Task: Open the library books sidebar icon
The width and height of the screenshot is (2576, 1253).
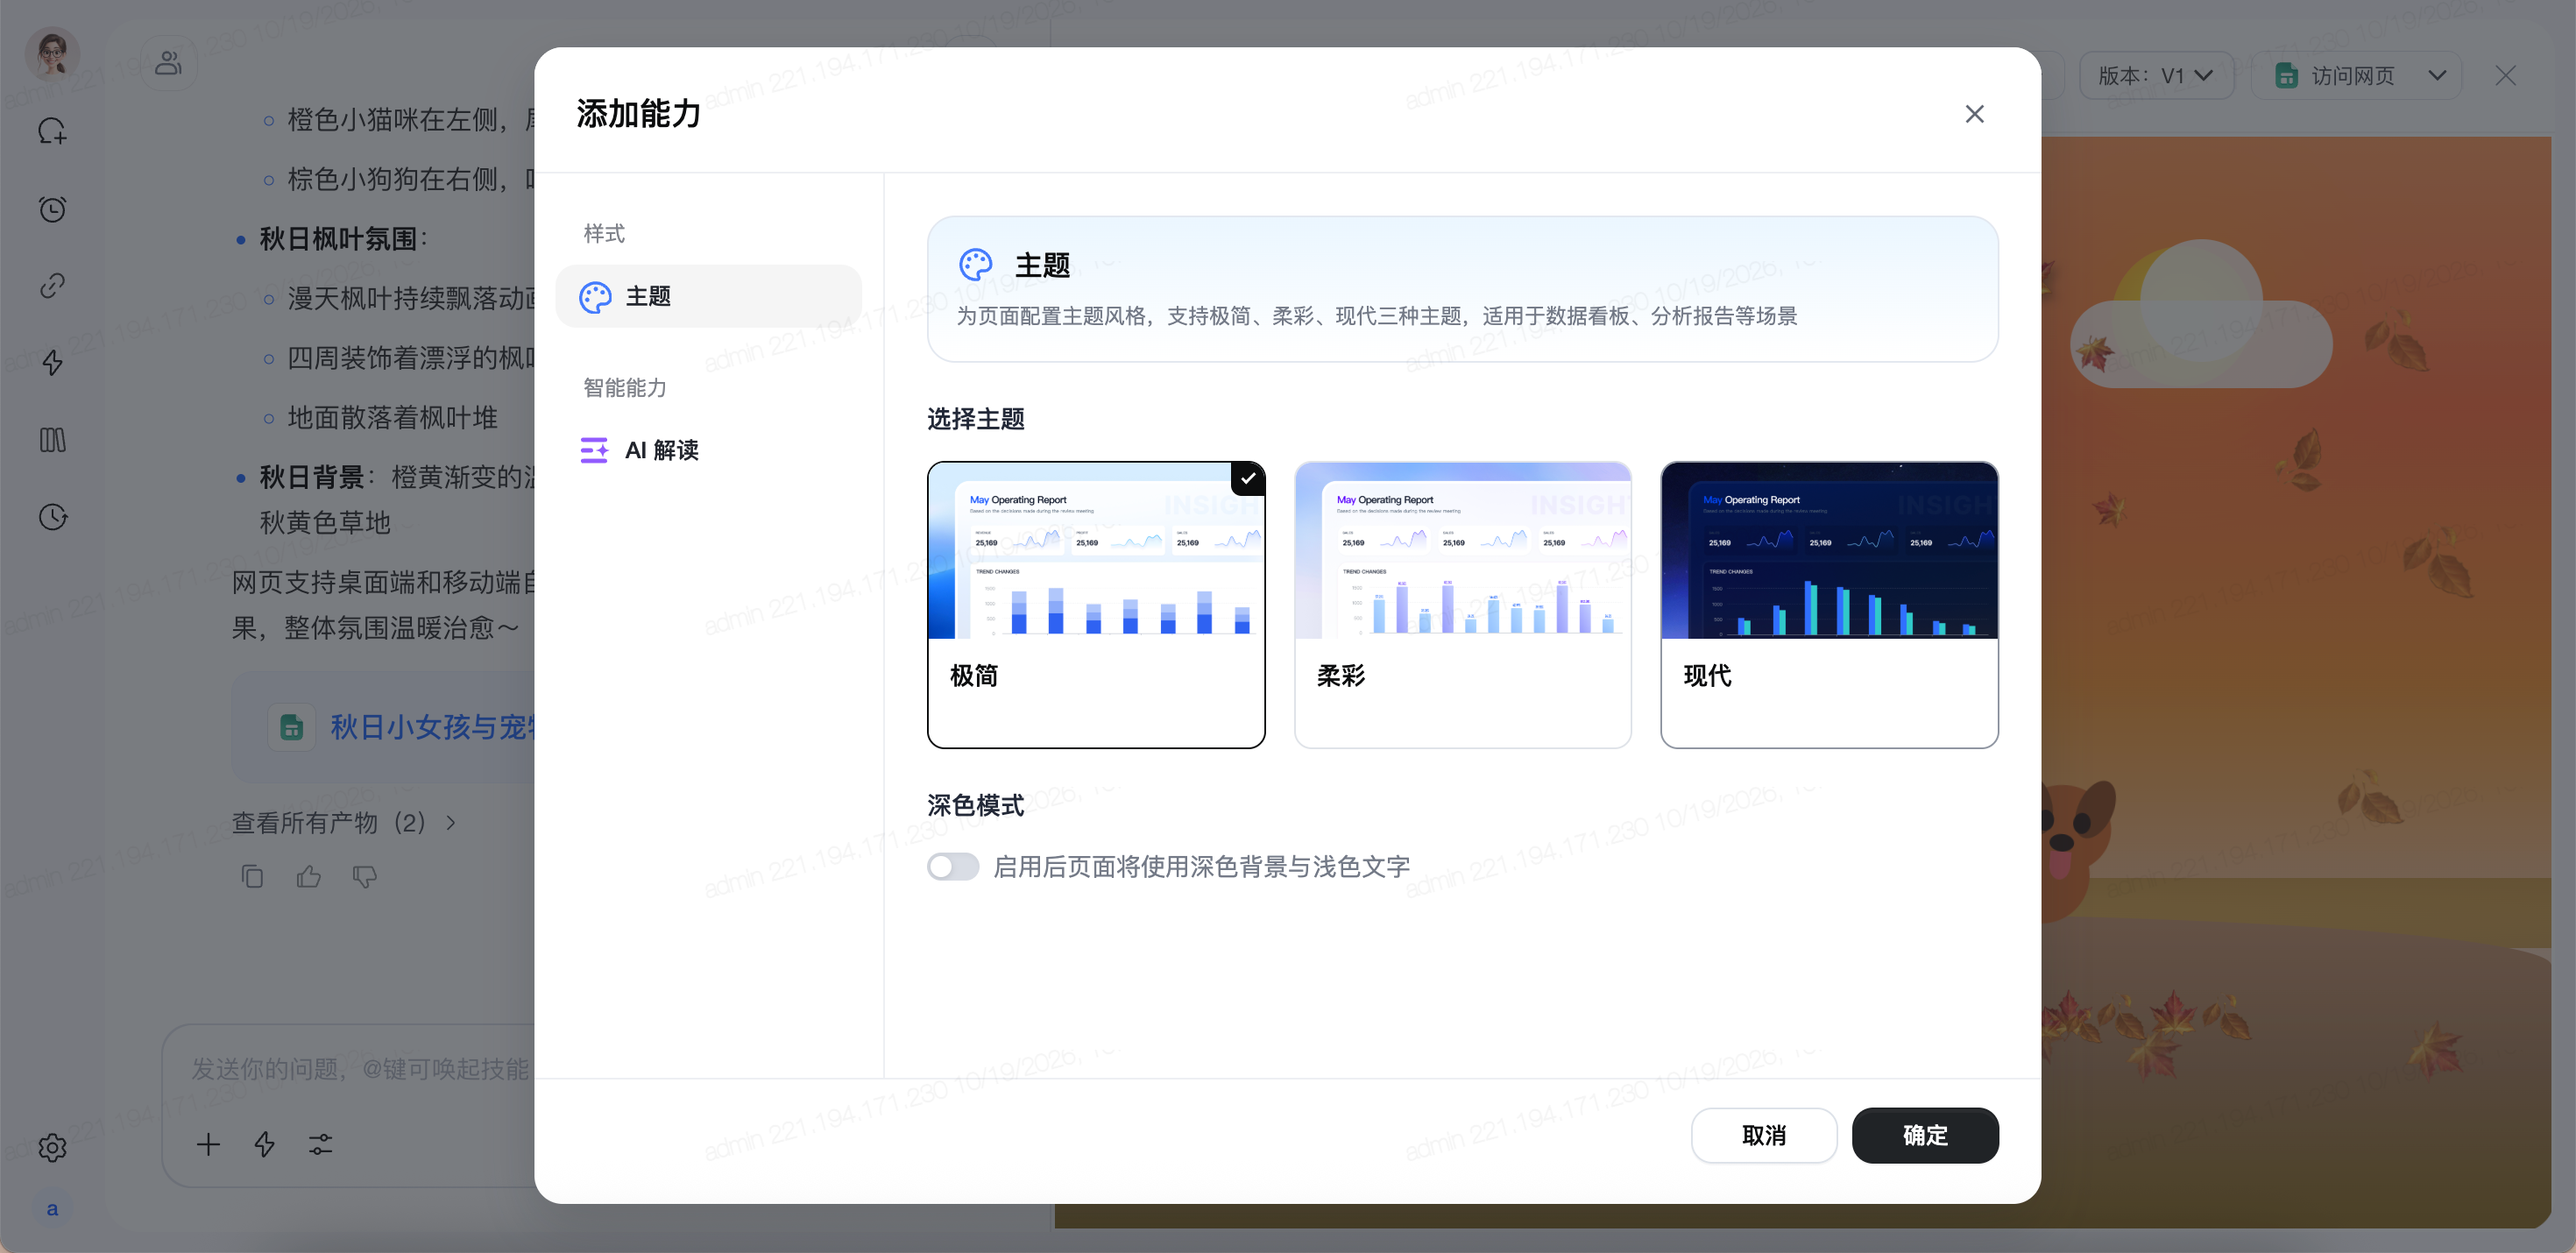Action: click(x=53, y=440)
